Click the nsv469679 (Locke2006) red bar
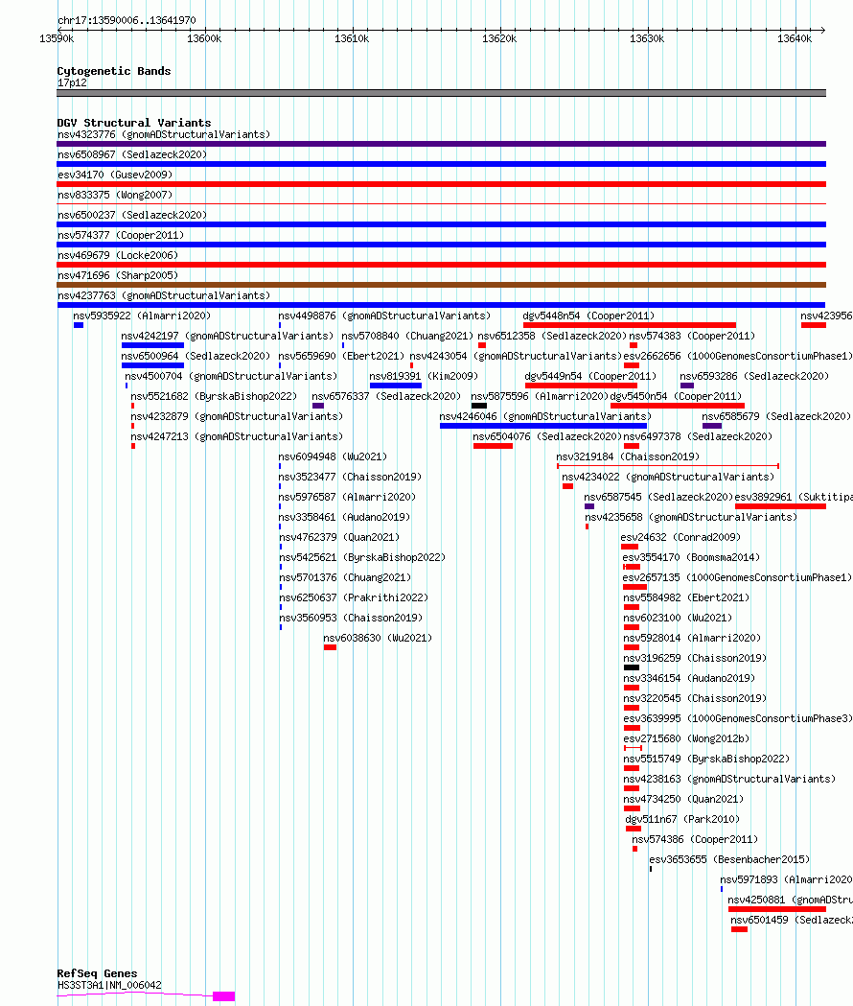The image size is (853, 1006). pos(441,265)
